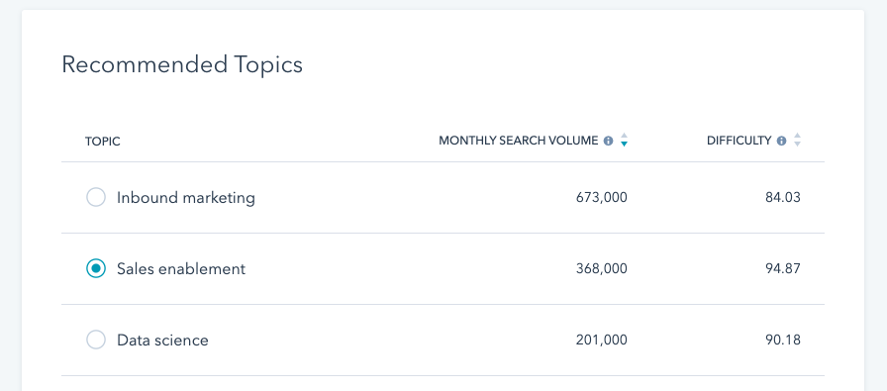Screen dimensions: 887x391
Task: Click the 201,000 search volume value
Action: (601, 341)
